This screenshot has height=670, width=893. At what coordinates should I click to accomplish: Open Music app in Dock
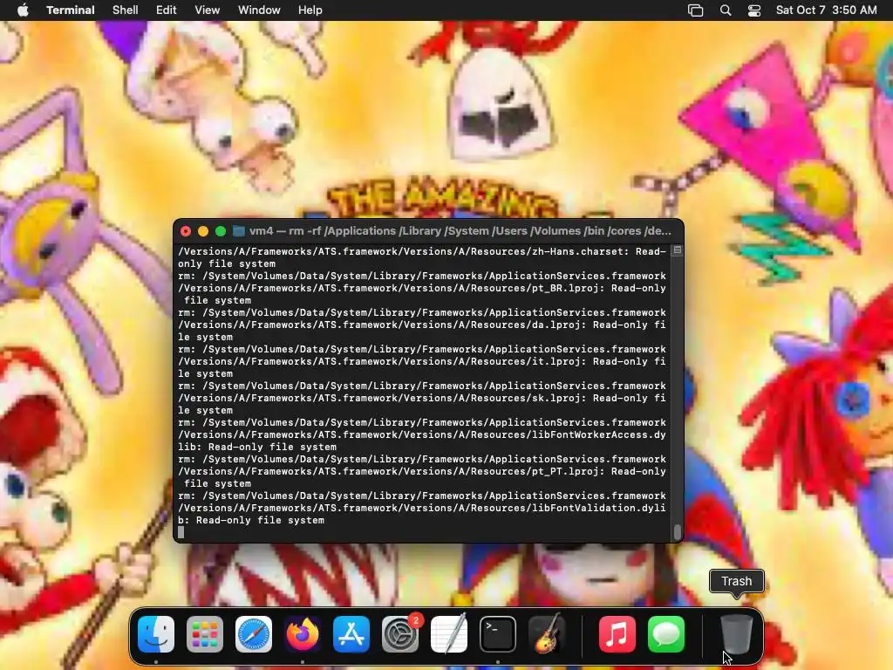617,634
